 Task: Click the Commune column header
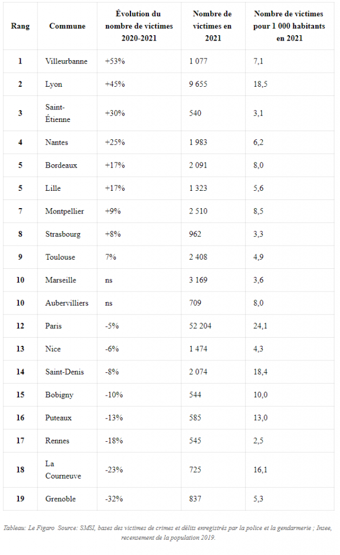(67, 26)
